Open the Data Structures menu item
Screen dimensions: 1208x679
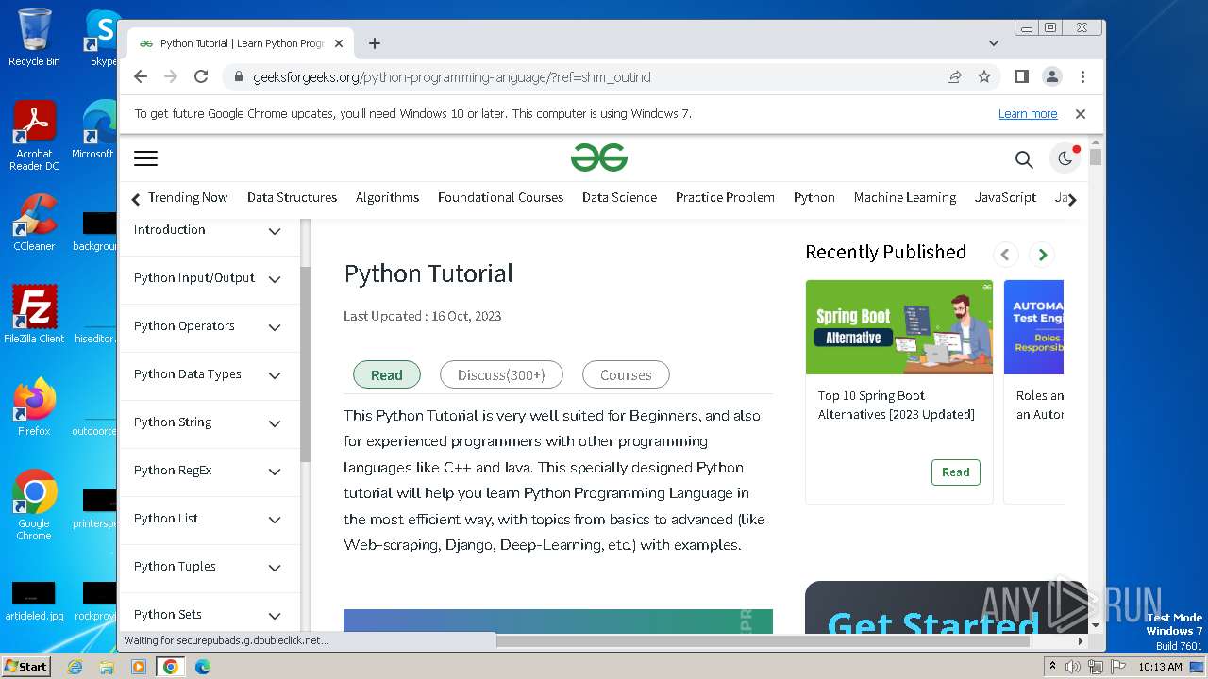[x=292, y=197]
